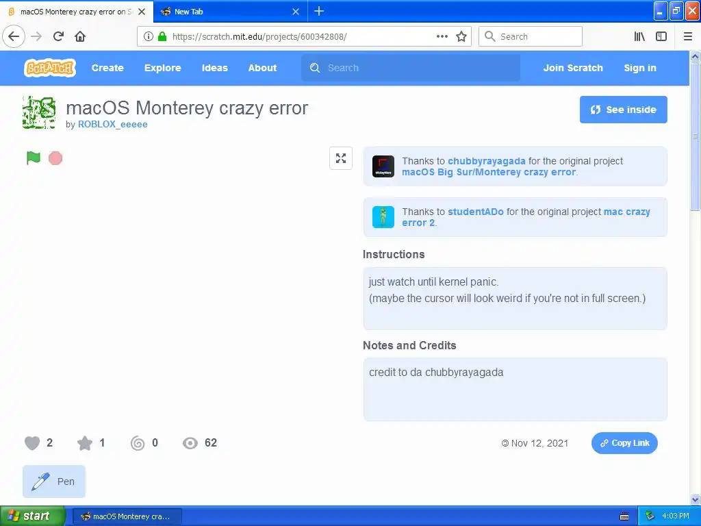This screenshot has width=701, height=526.
Task: Open chubbyrayagada's avatar thumbnail
Action: (383, 166)
